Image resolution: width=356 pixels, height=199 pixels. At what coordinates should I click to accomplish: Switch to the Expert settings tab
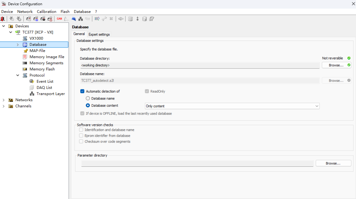coord(99,35)
